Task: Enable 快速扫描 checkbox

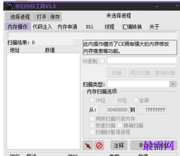Action: click(x=92, y=125)
